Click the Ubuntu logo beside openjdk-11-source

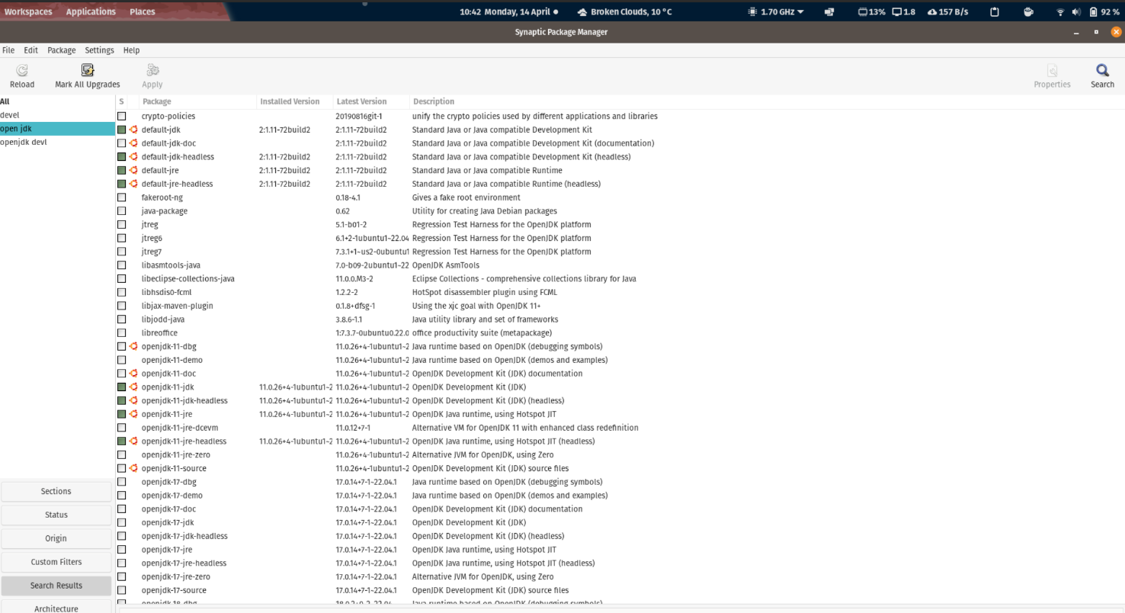pos(133,468)
